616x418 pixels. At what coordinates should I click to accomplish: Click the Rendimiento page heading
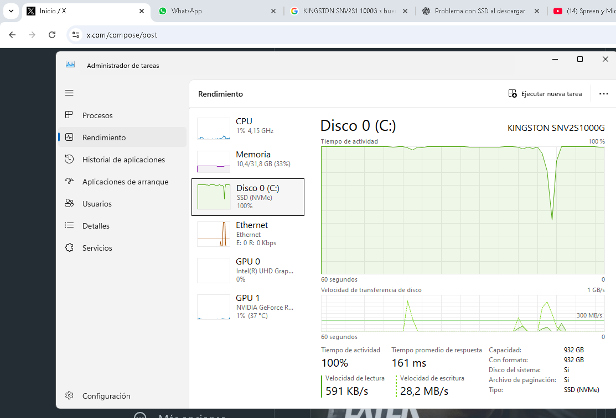220,94
